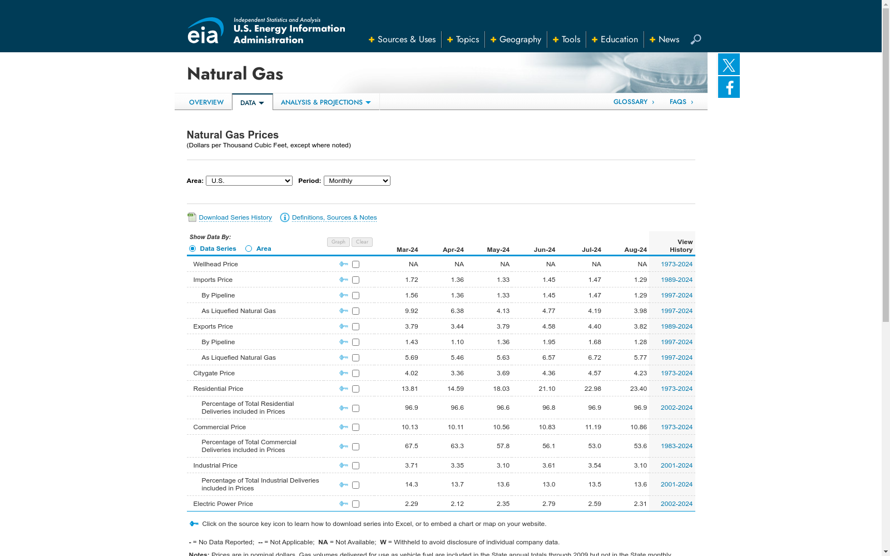Screen dimensions: 890x556
Task: Open source key for Imports As Liquefied Natural Gas
Action: [x=344, y=311]
